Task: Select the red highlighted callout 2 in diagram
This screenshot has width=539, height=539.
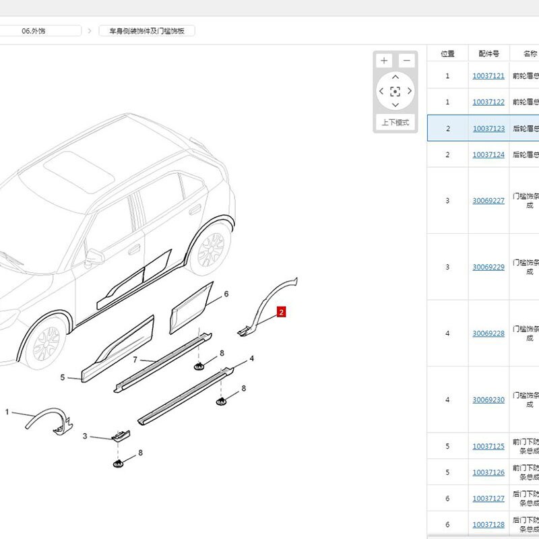Action: (281, 312)
